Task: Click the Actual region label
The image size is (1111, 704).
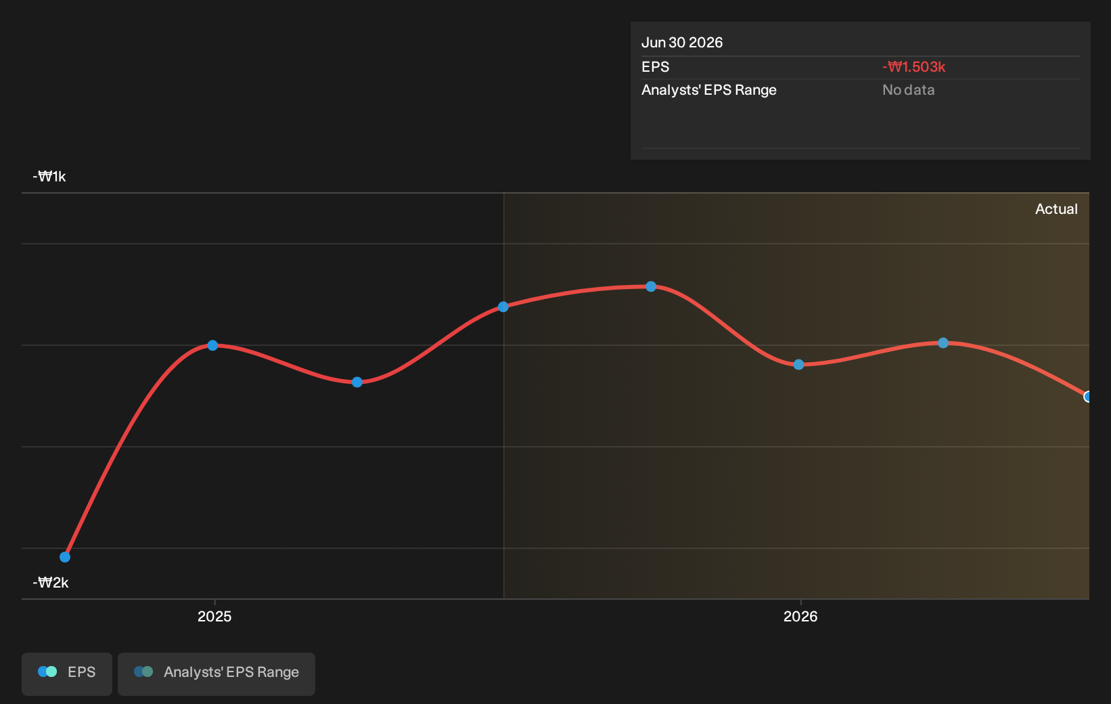Action: (1056, 209)
